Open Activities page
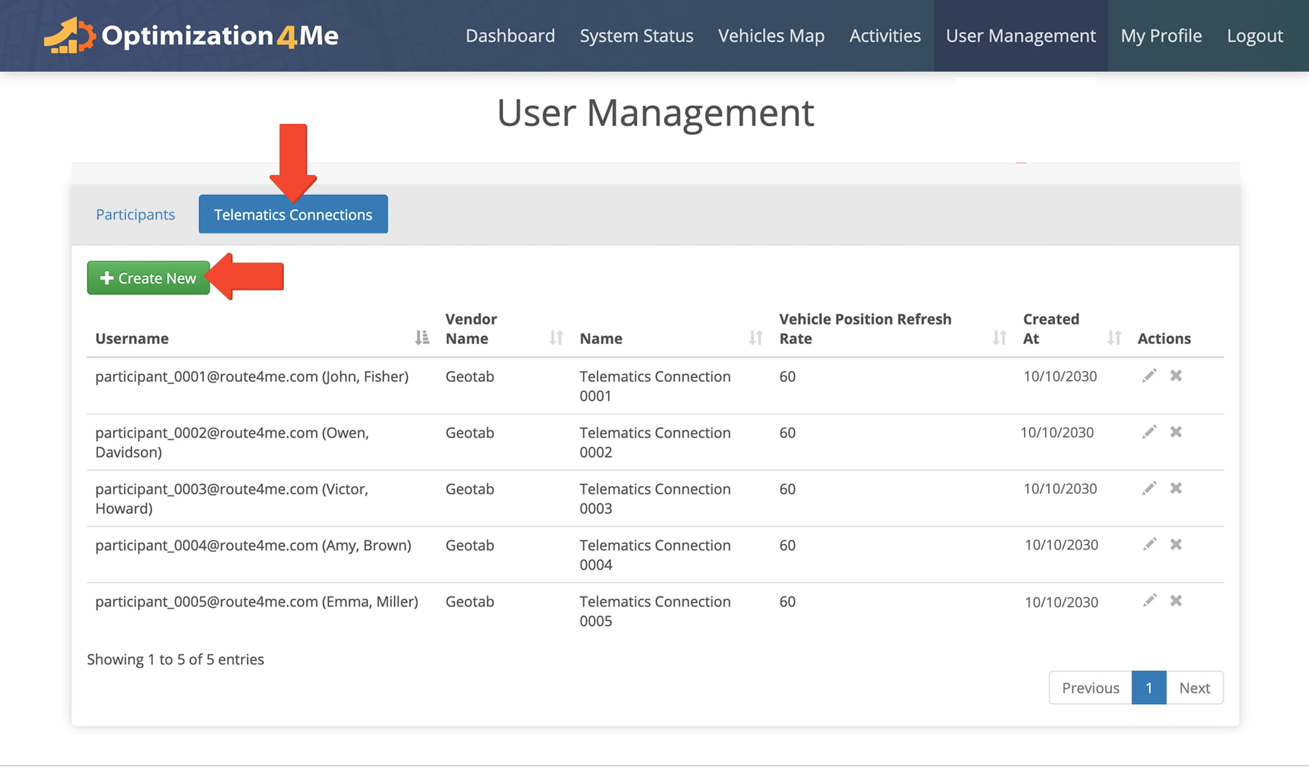This screenshot has width=1309, height=770. (x=885, y=36)
